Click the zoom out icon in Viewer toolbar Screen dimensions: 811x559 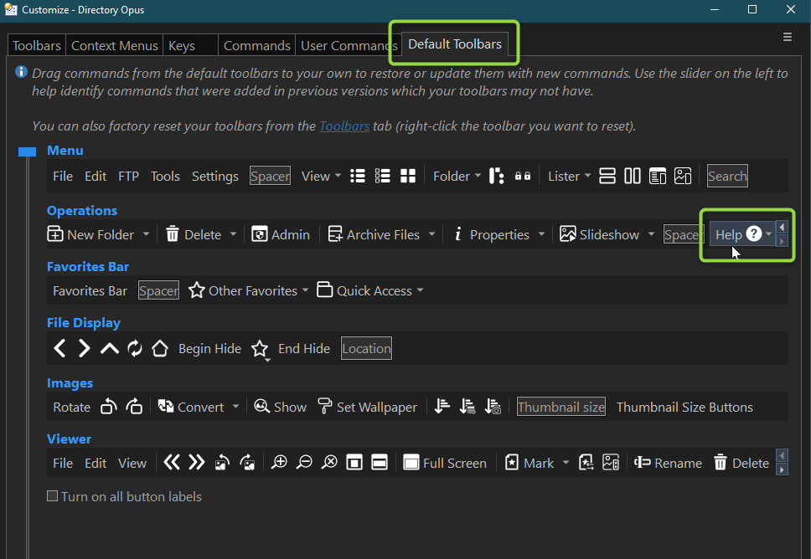pyautogui.click(x=305, y=463)
